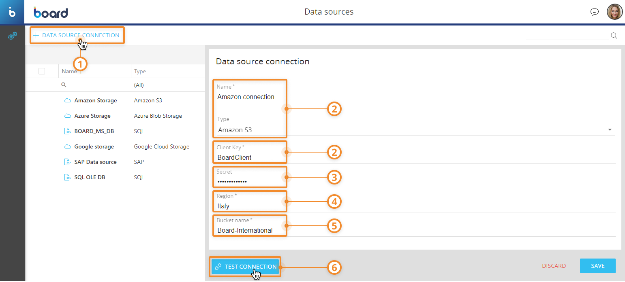Open the Board home logo tile
The image size is (625, 282).
[12, 12]
